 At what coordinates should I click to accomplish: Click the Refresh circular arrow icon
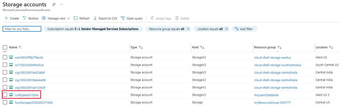[76, 18]
